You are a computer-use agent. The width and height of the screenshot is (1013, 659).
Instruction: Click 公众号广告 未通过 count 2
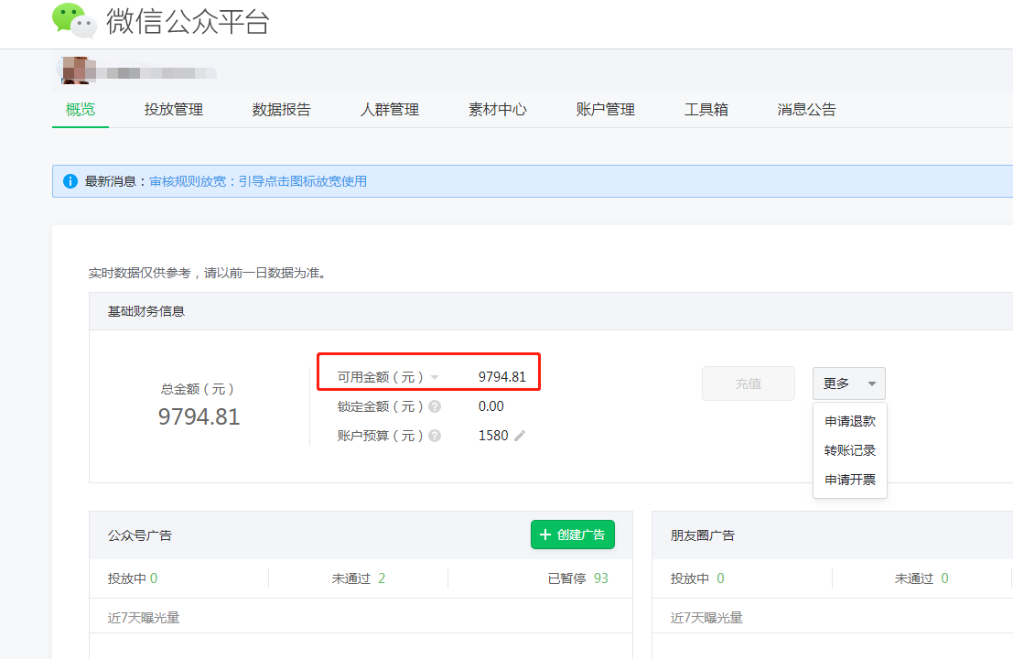[382, 578]
